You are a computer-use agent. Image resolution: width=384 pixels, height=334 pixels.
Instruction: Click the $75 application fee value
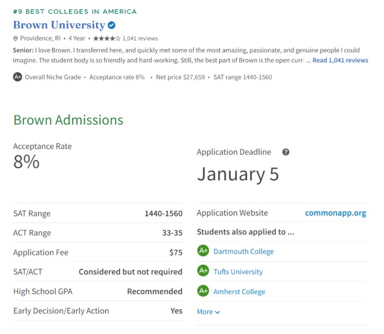(176, 253)
